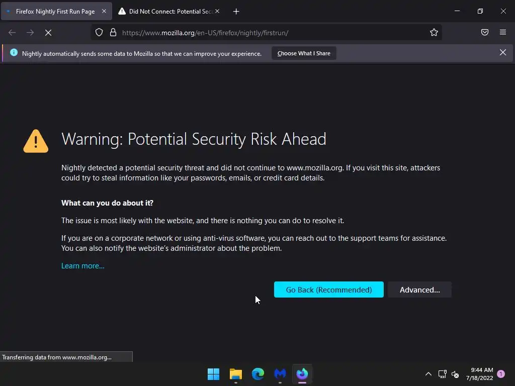Open the Firefox hamburger menu
The image size is (515, 386).
click(503, 32)
